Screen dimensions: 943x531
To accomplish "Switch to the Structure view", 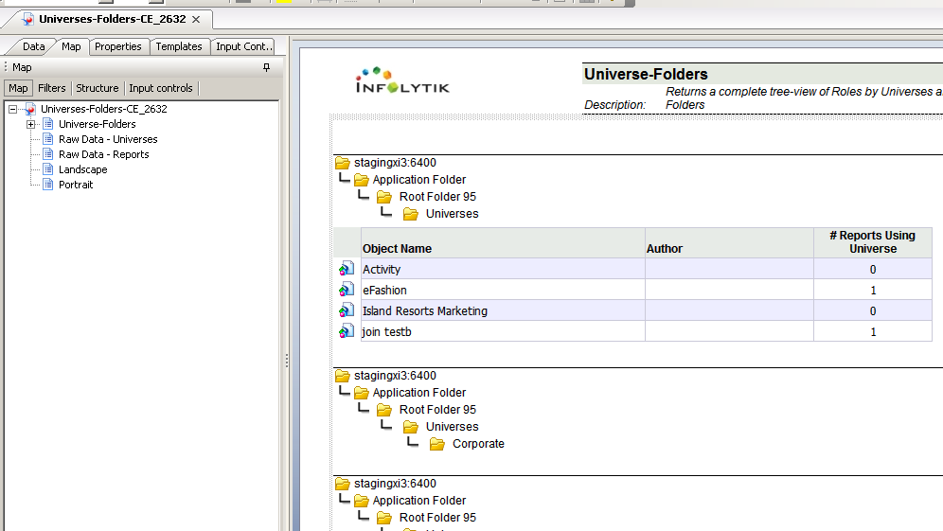I will 98,88.
